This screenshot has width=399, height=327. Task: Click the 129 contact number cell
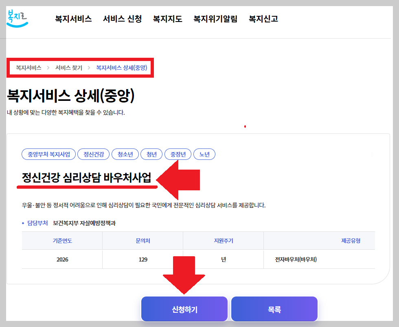142,259
